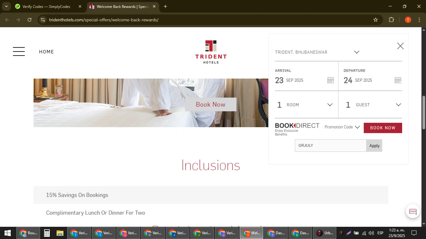Switch to Verify Codes — SimplyCodes tab

coord(46,7)
